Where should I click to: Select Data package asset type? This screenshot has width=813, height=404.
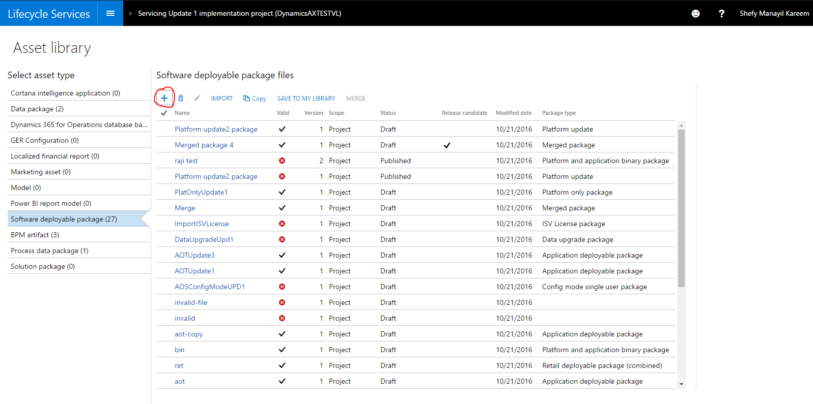[x=37, y=109]
